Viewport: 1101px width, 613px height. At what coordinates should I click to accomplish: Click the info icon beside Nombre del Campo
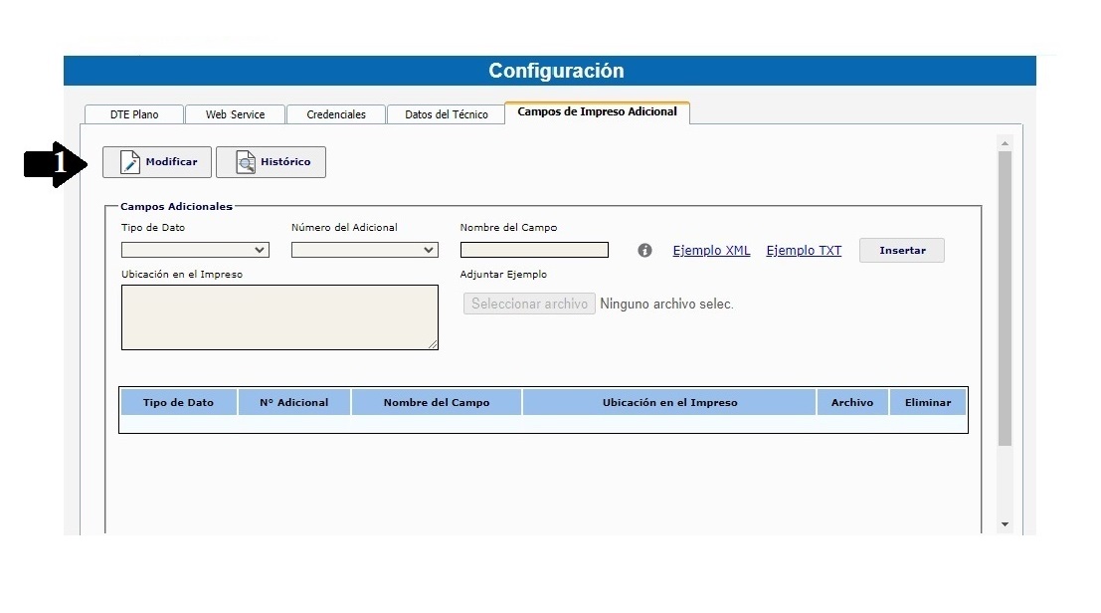[643, 250]
